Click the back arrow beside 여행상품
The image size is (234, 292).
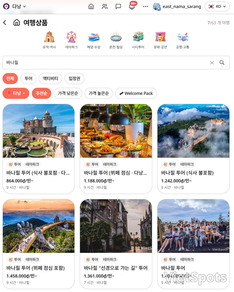tap(5, 22)
